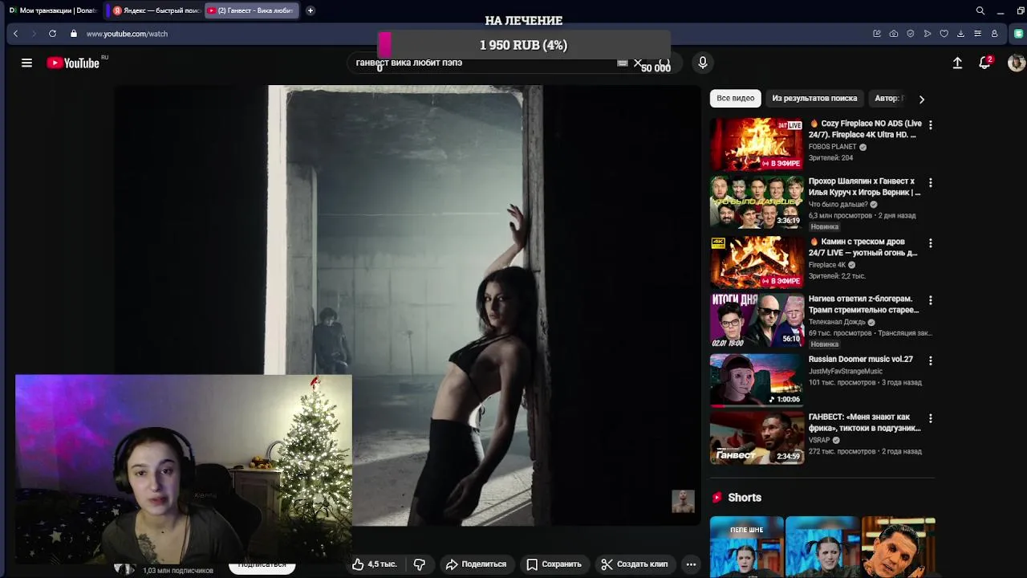Viewport: 1027px width, 578px height.
Task: Subscribe with the Подписаться button
Action: click(262, 565)
